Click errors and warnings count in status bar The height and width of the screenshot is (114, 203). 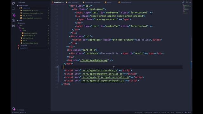(x=23, y=113)
